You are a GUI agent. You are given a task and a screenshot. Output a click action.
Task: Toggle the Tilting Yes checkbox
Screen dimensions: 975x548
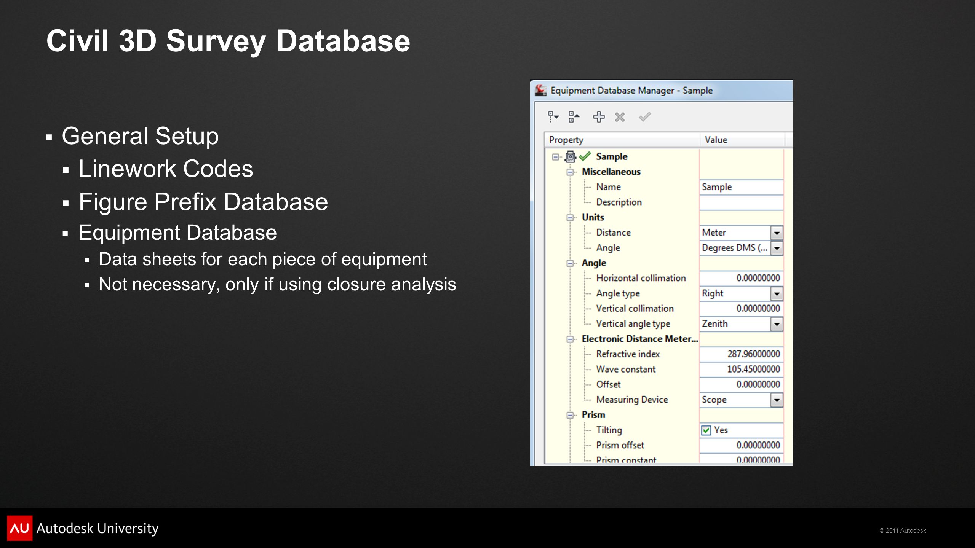coord(706,430)
